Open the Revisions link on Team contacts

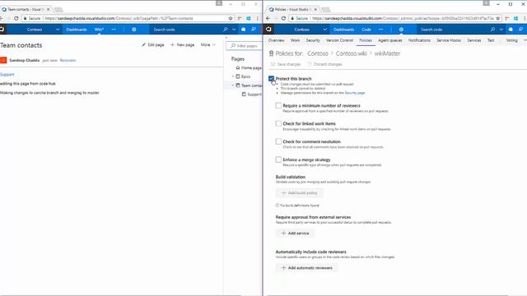click(x=68, y=60)
